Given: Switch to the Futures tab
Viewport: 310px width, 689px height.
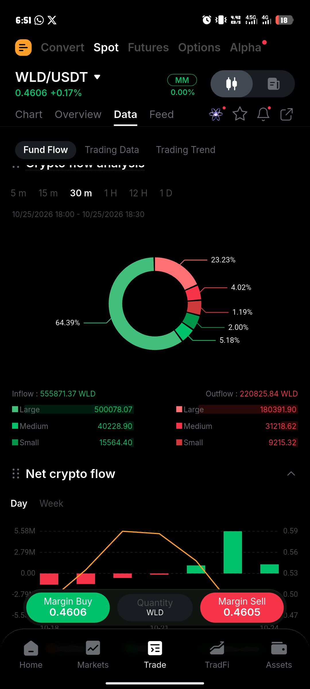Looking at the screenshot, I should (148, 47).
